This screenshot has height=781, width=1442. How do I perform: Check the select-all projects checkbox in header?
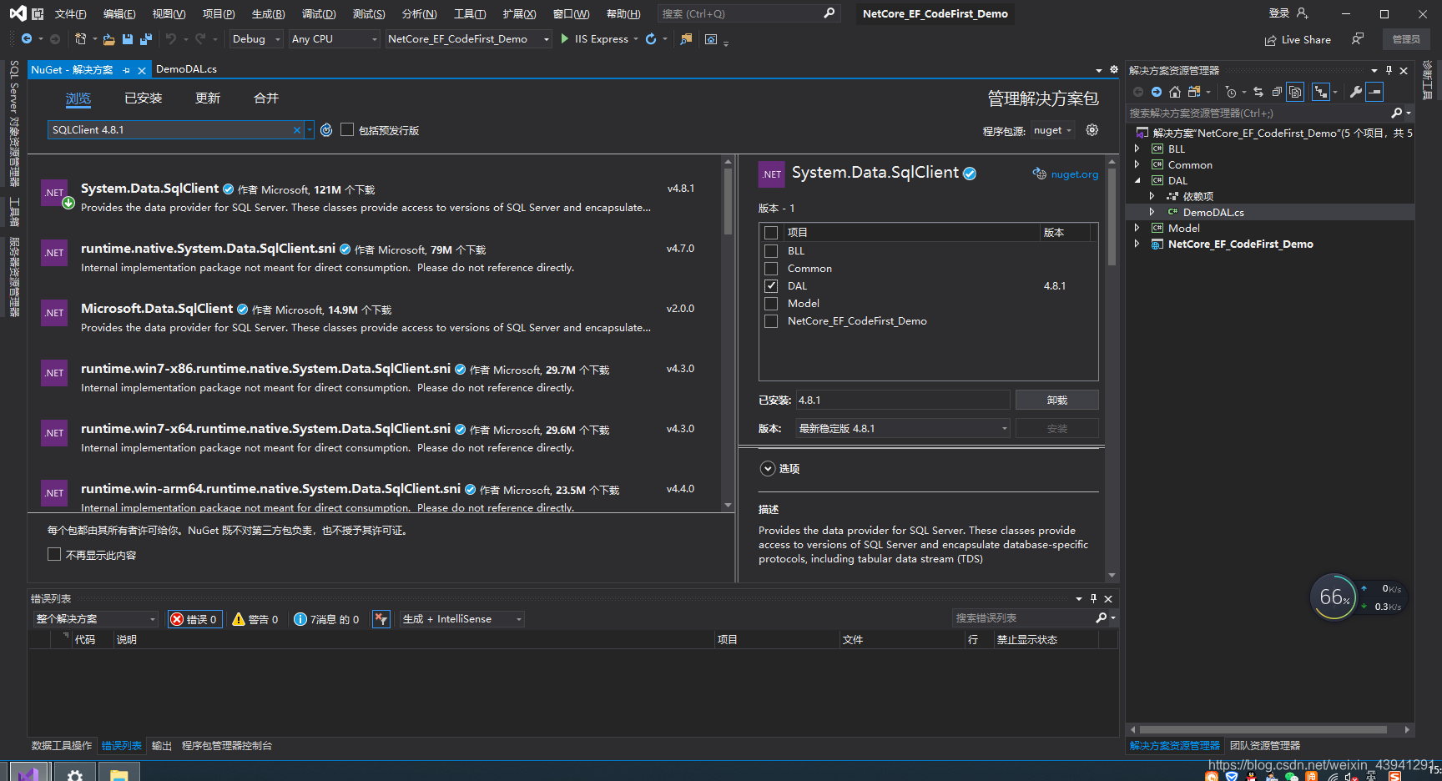point(771,233)
